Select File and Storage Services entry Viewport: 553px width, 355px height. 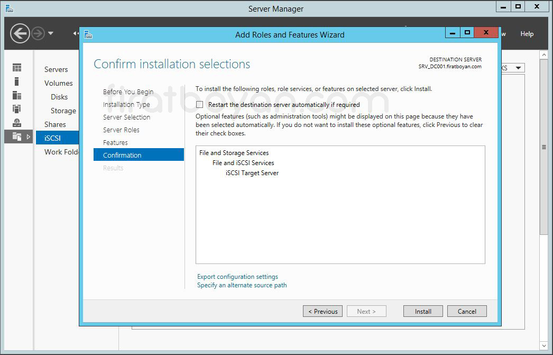tap(234, 153)
